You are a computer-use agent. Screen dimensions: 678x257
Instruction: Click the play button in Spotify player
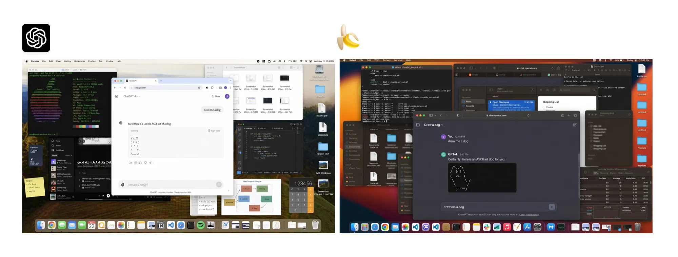click(x=108, y=196)
